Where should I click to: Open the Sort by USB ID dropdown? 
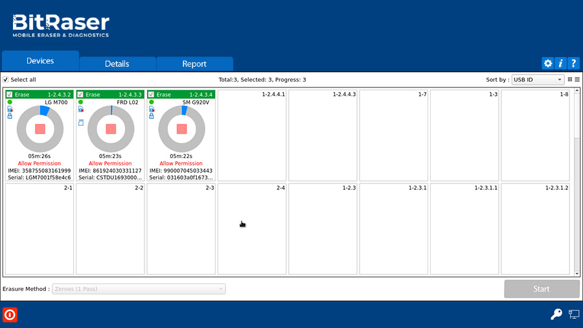click(x=538, y=80)
